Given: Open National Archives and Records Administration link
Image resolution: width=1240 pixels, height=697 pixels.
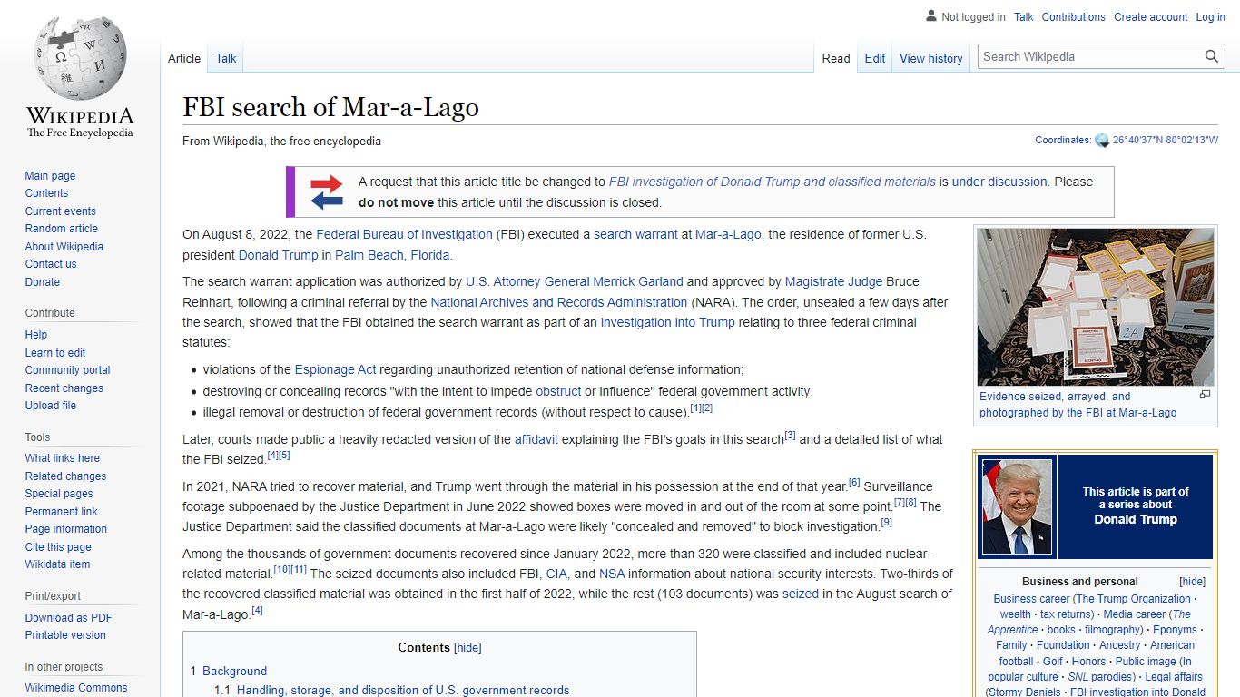Looking at the screenshot, I should pos(558,302).
